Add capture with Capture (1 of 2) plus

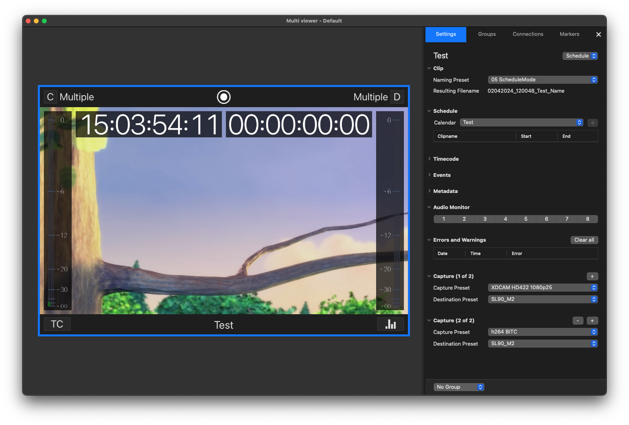point(592,276)
